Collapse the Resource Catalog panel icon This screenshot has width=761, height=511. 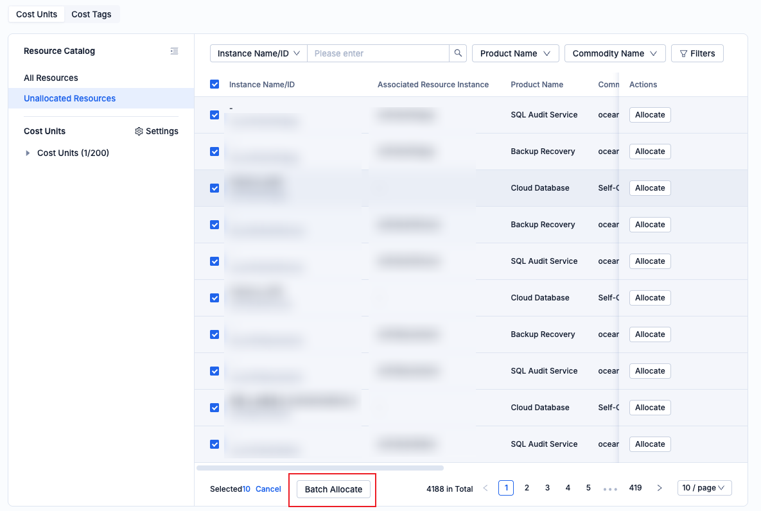[174, 51]
